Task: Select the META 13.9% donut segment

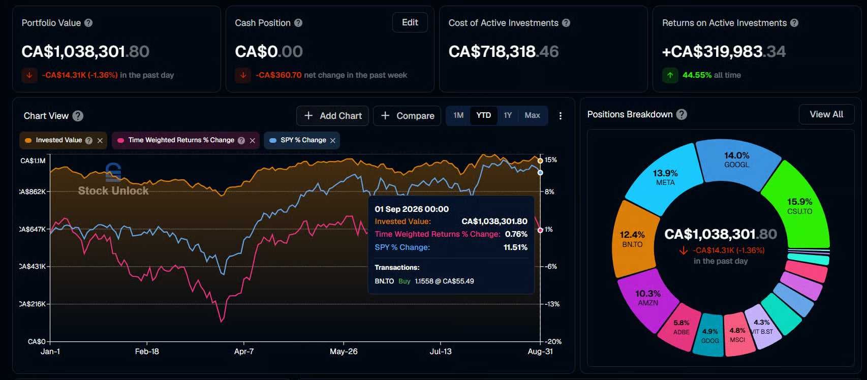Action: click(665, 177)
